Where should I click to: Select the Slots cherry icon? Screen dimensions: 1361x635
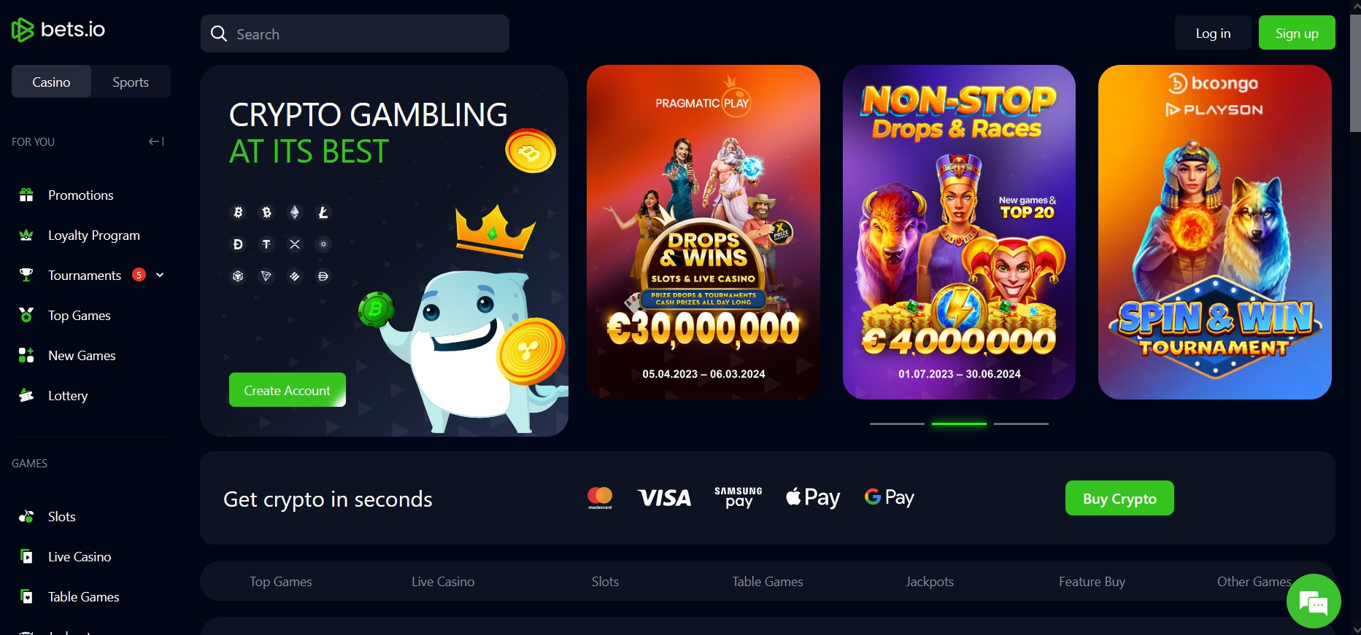tap(26, 516)
